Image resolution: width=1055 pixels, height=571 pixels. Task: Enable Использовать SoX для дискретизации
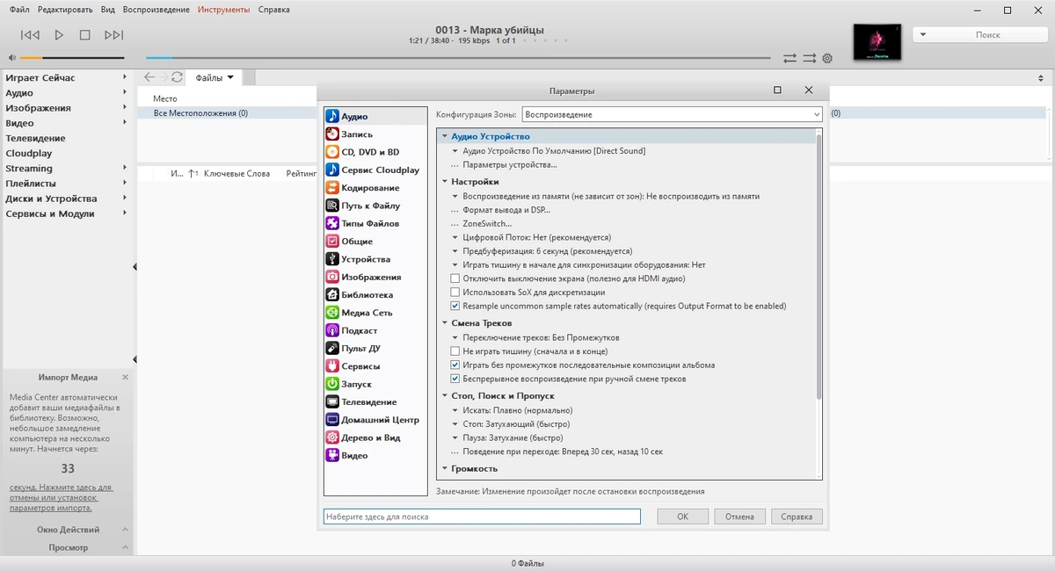tap(455, 293)
